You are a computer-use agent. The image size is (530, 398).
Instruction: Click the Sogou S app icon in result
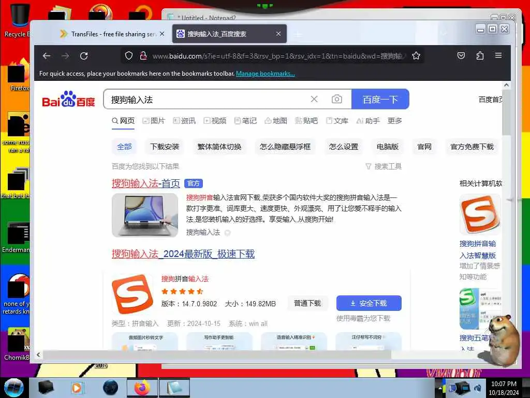132,294
